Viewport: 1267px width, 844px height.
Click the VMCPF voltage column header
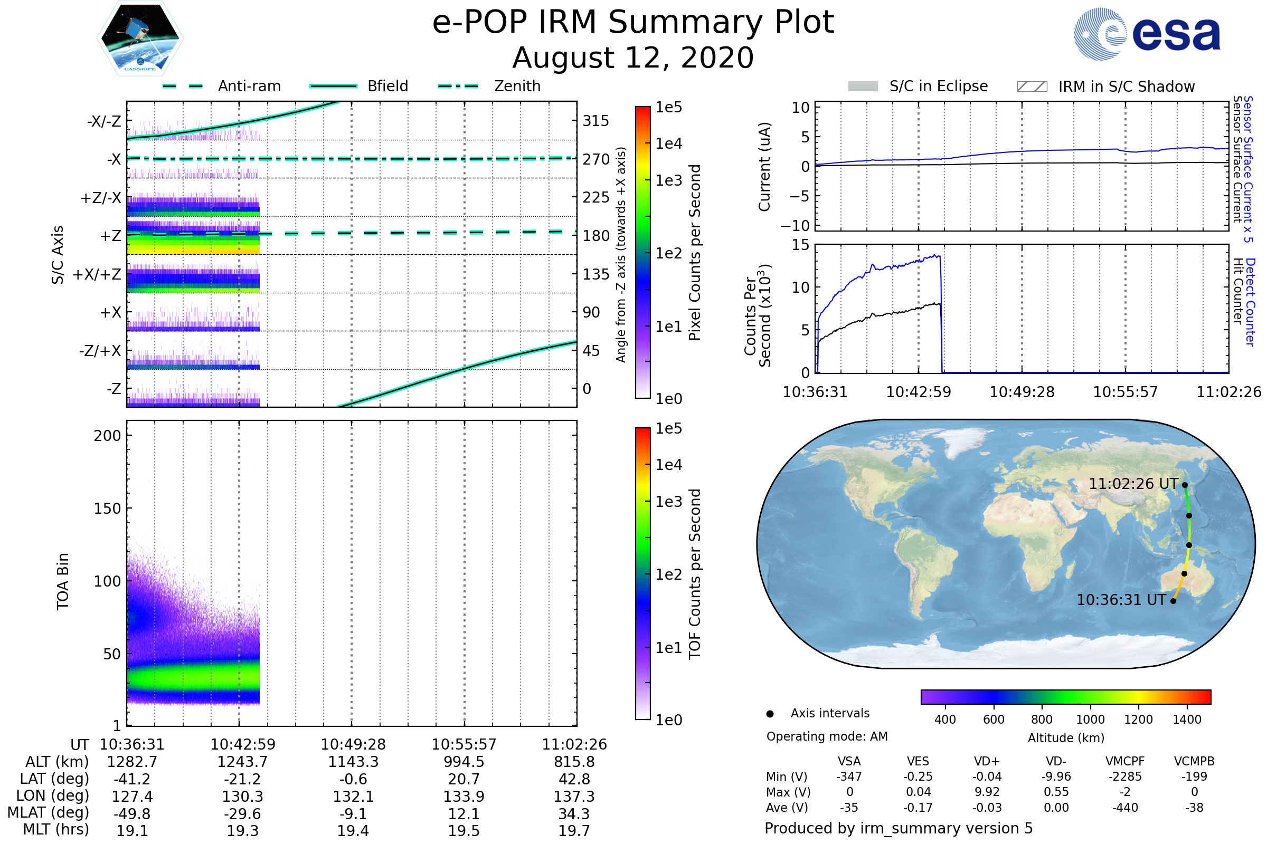1125,762
